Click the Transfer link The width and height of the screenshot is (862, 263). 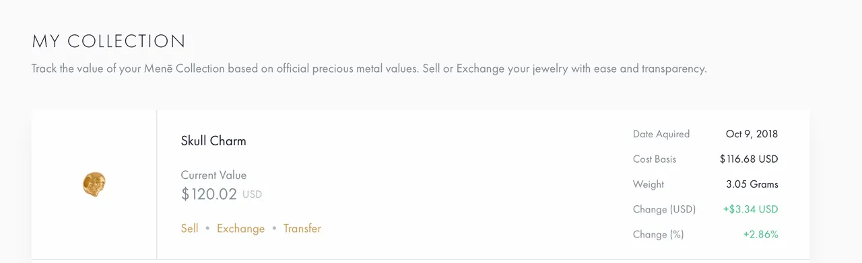click(x=302, y=229)
